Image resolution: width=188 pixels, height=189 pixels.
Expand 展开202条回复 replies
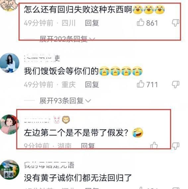point(67,39)
